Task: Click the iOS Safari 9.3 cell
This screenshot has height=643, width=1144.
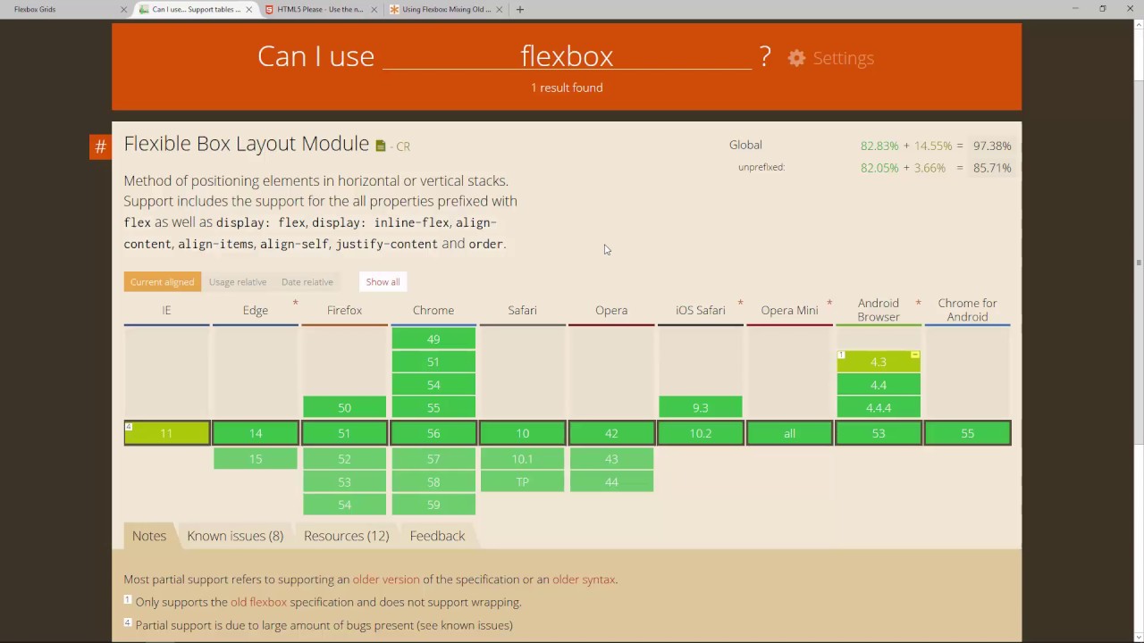Action: 701,407
